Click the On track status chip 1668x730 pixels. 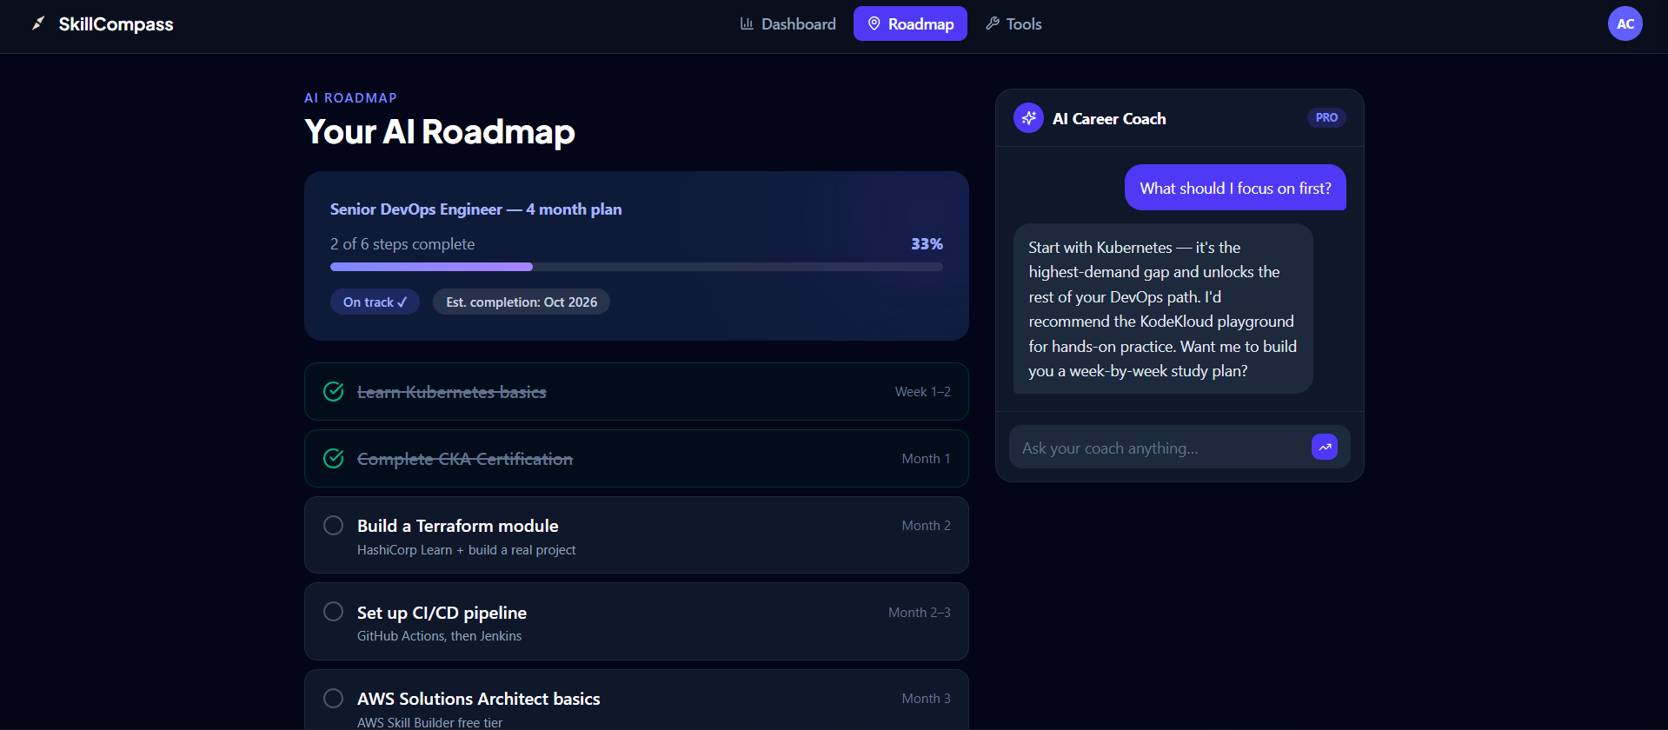coord(375,302)
